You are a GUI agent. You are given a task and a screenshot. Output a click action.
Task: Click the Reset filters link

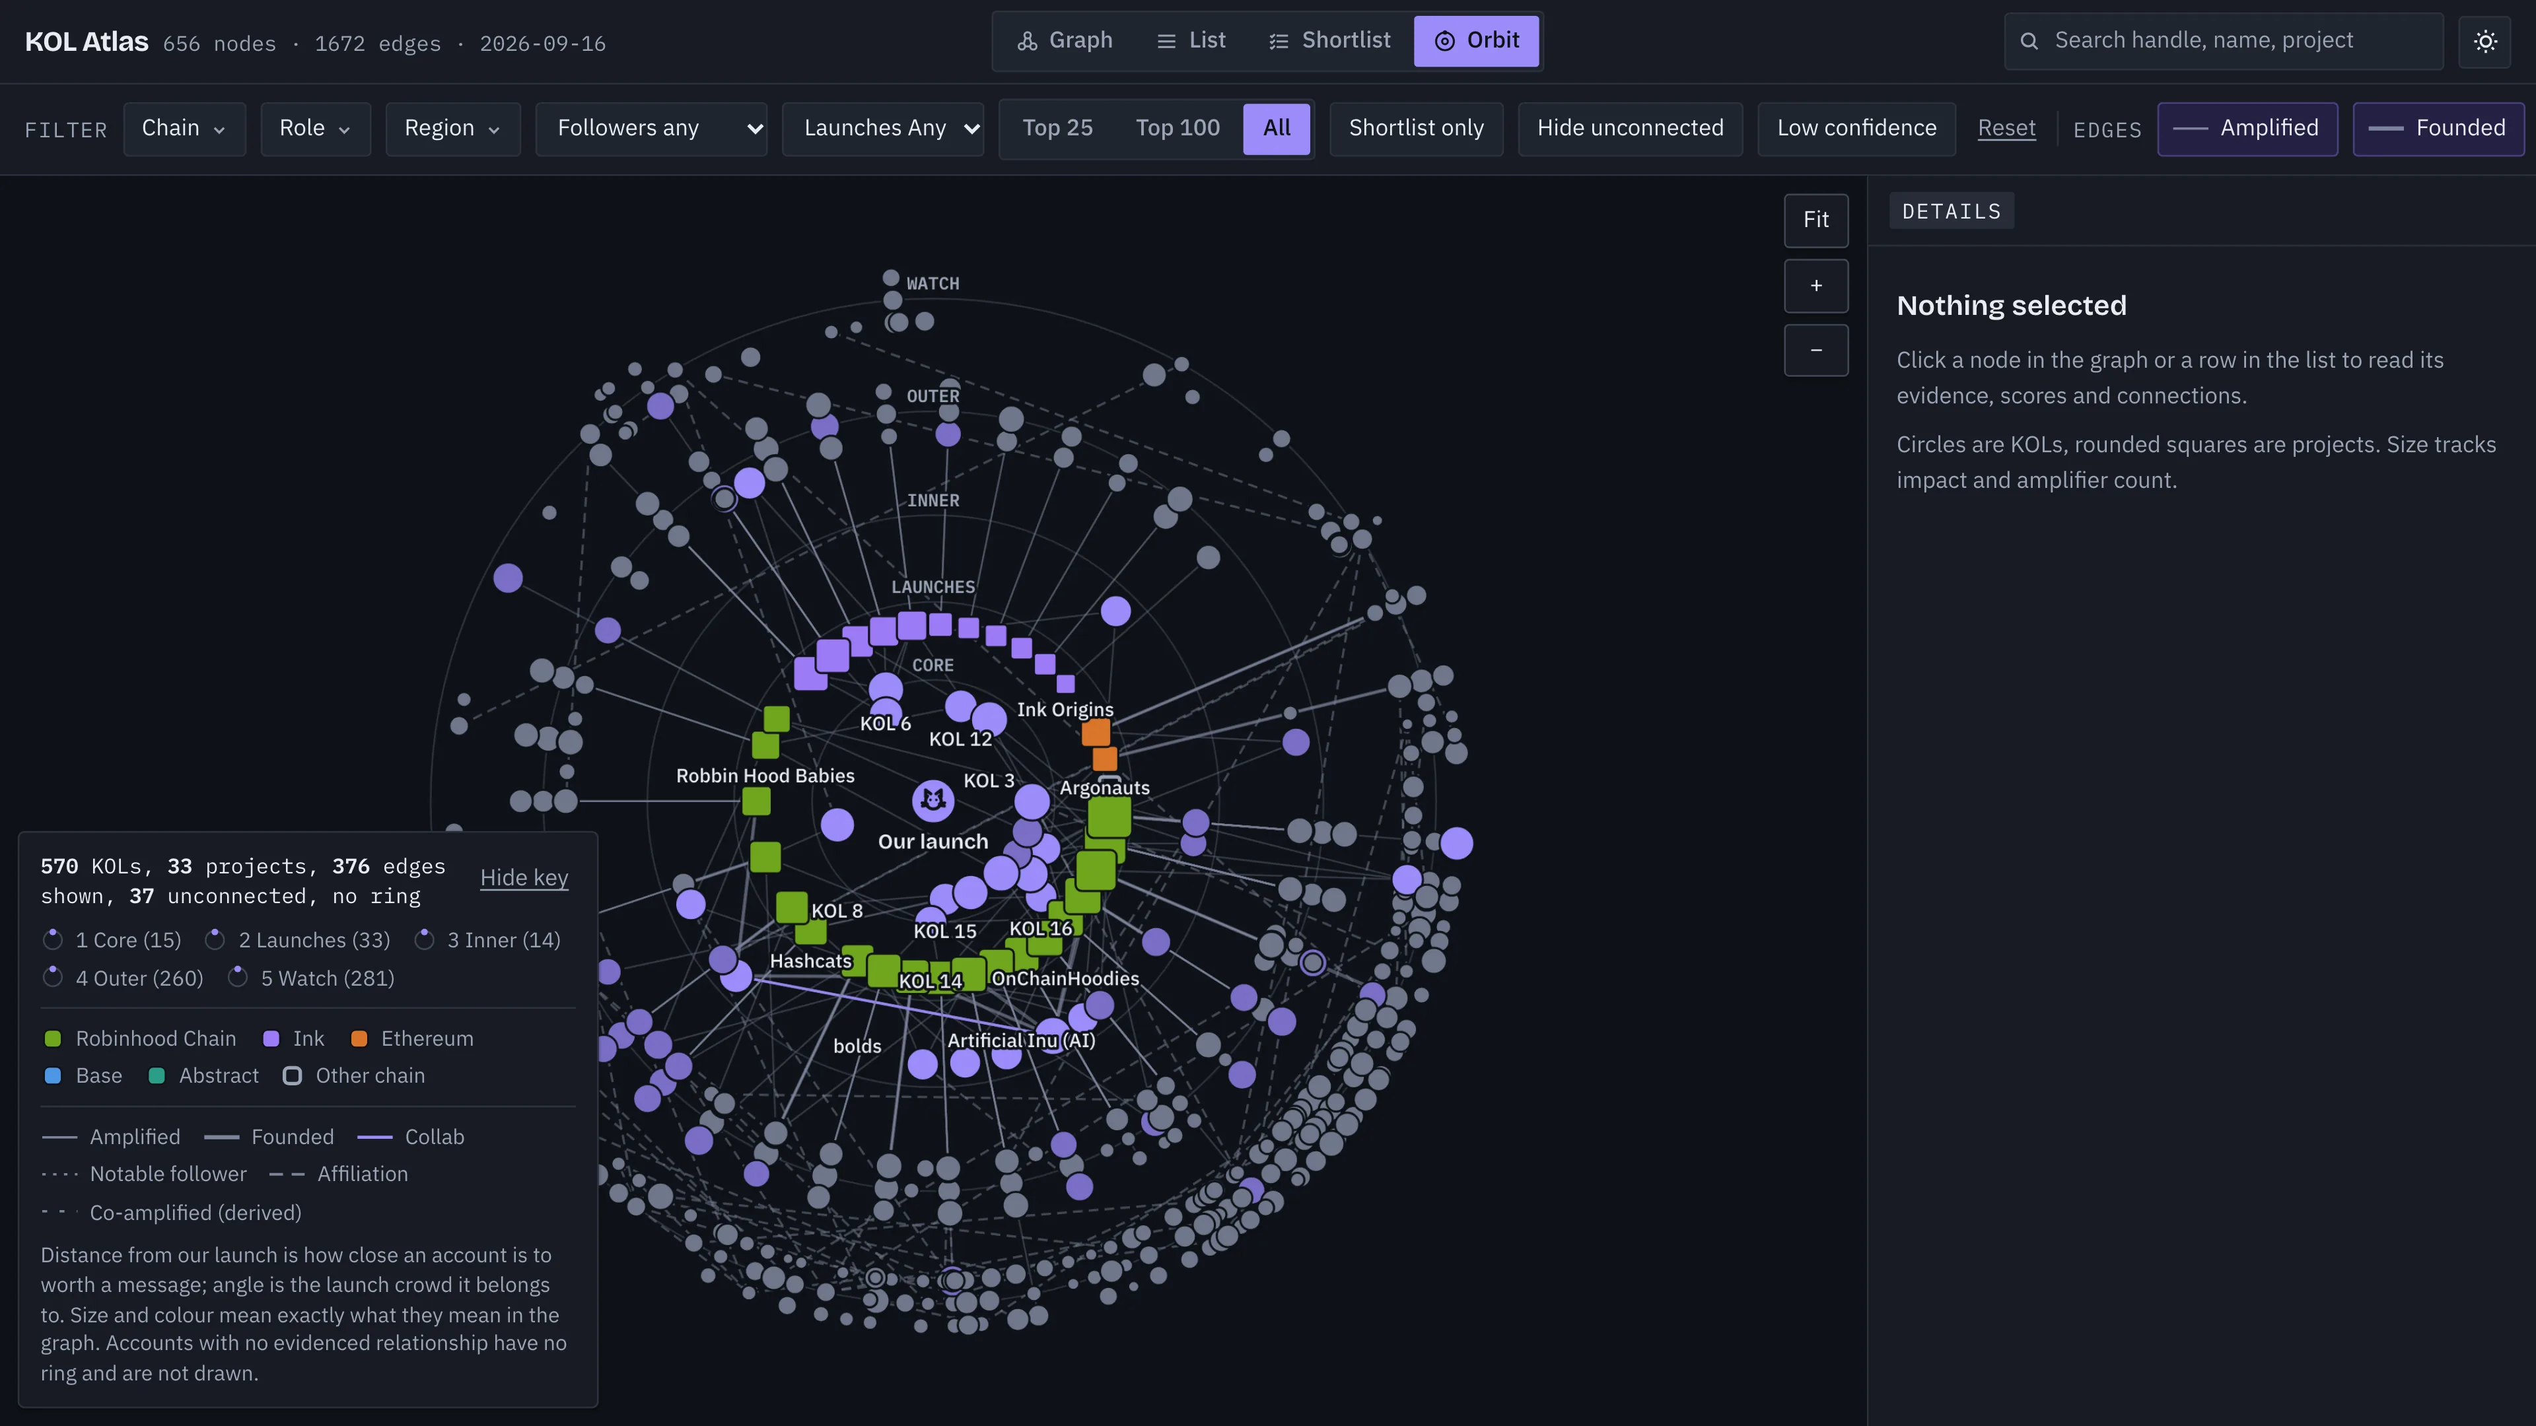(2006, 129)
